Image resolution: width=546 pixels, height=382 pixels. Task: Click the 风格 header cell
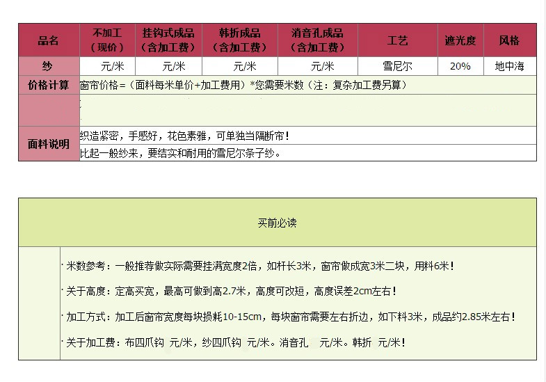[510, 40]
